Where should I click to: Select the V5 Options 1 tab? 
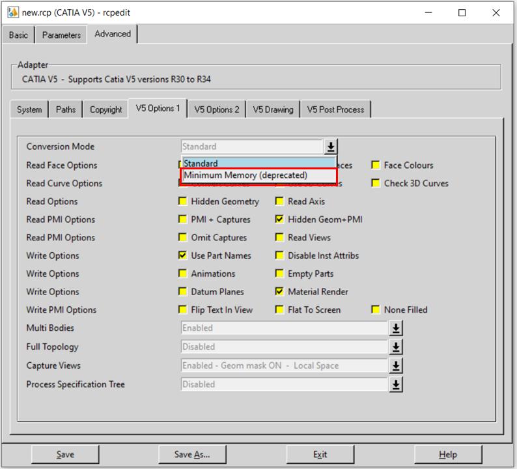(158, 108)
